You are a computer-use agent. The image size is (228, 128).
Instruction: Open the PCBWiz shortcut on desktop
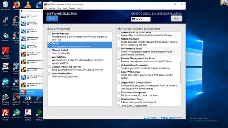[39, 115]
